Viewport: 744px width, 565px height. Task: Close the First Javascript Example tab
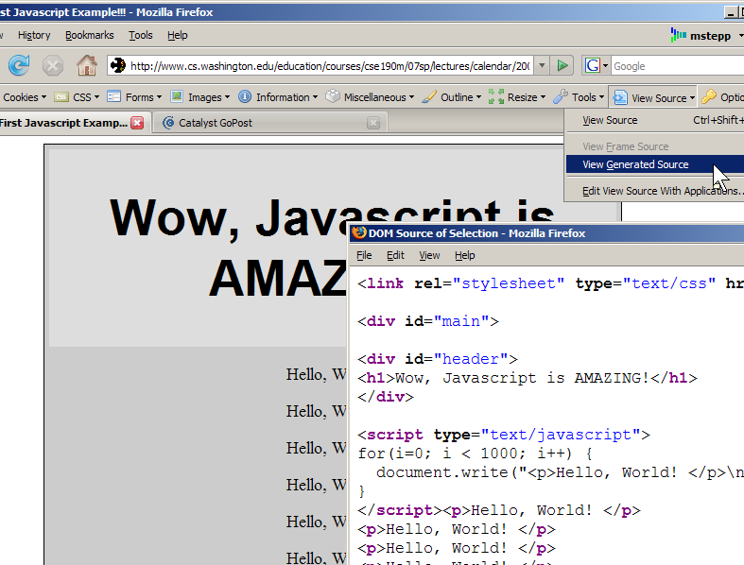[137, 123]
